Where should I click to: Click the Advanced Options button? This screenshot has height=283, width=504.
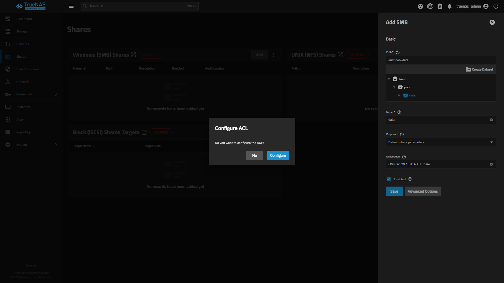(x=422, y=191)
